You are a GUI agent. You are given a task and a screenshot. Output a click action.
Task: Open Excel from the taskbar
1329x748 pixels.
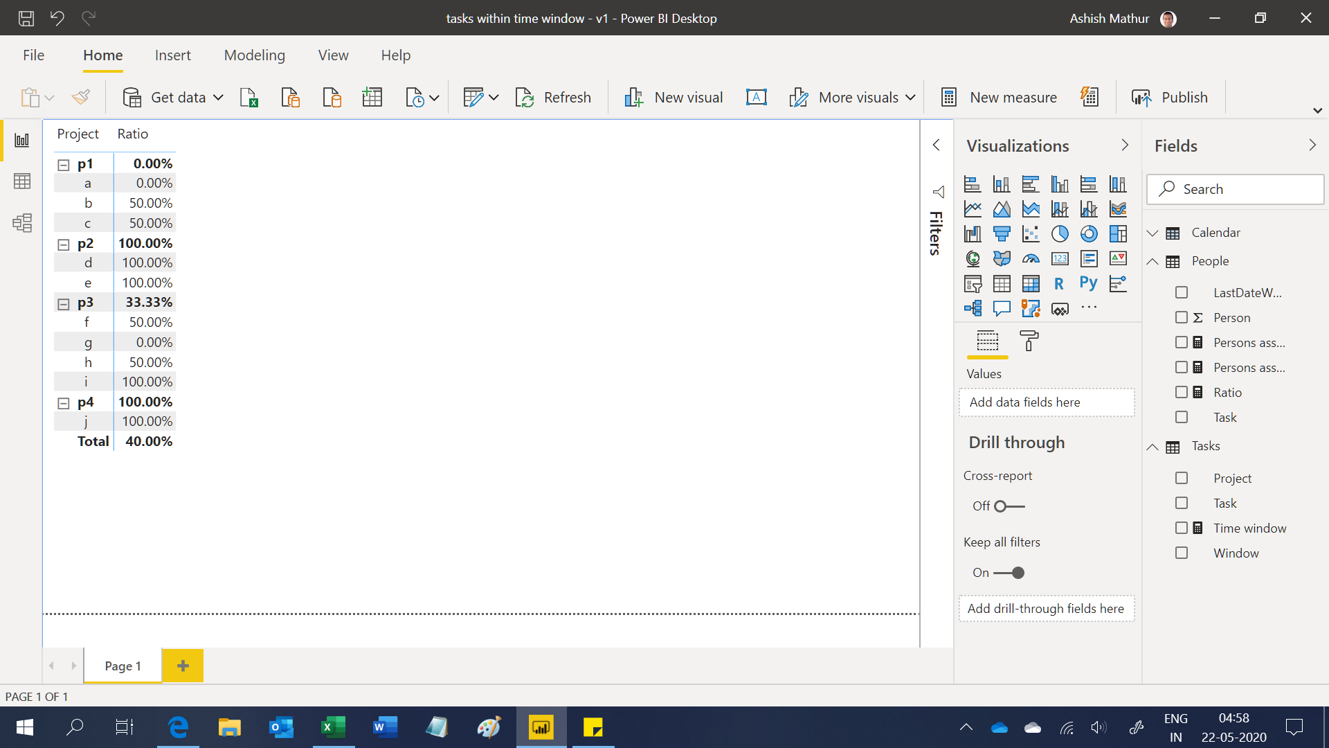tap(334, 727)
